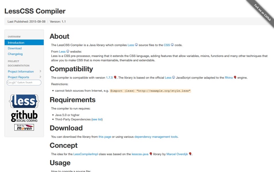The height and width of the screenshot is (172, 274).
Task: Click external link icon after CSS link
Action: click(172, 45)
